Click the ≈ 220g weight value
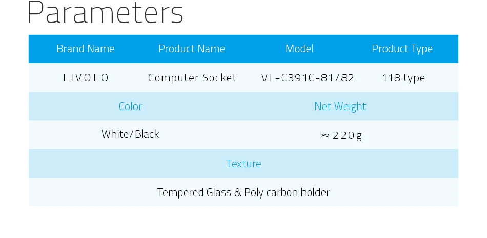Viewport: 487px width, 238px height. pyautogui.click(x=341, y=135)
